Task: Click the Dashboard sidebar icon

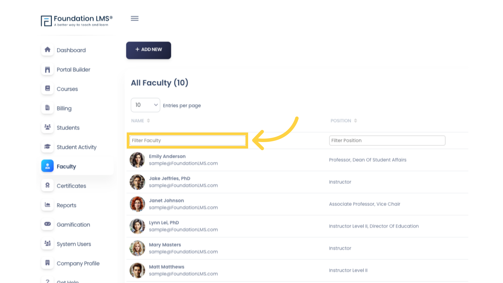Action: pos(48,50)
